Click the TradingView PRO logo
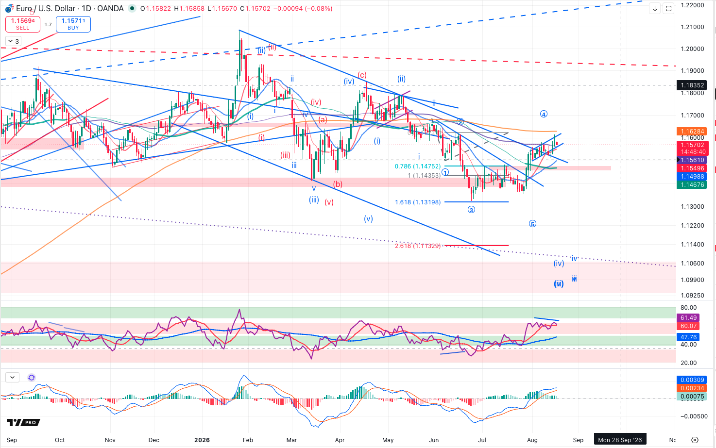716x448 pixels. click(23, 423)
